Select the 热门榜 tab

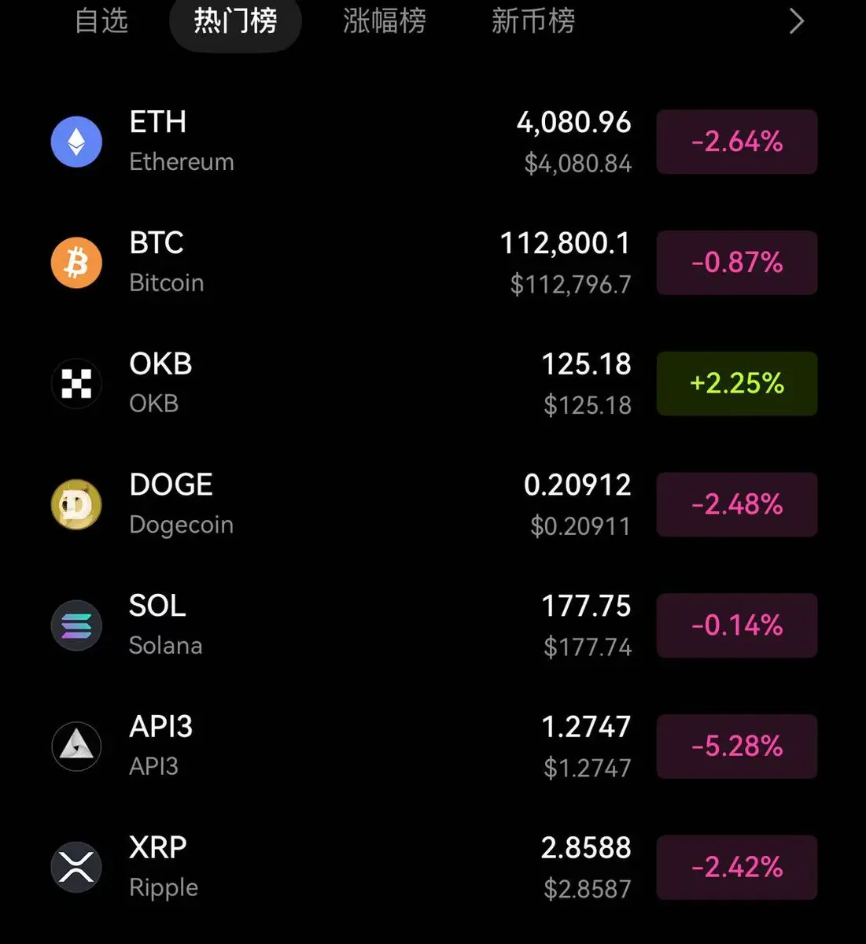pyautogui.click(x=235, y=21)
